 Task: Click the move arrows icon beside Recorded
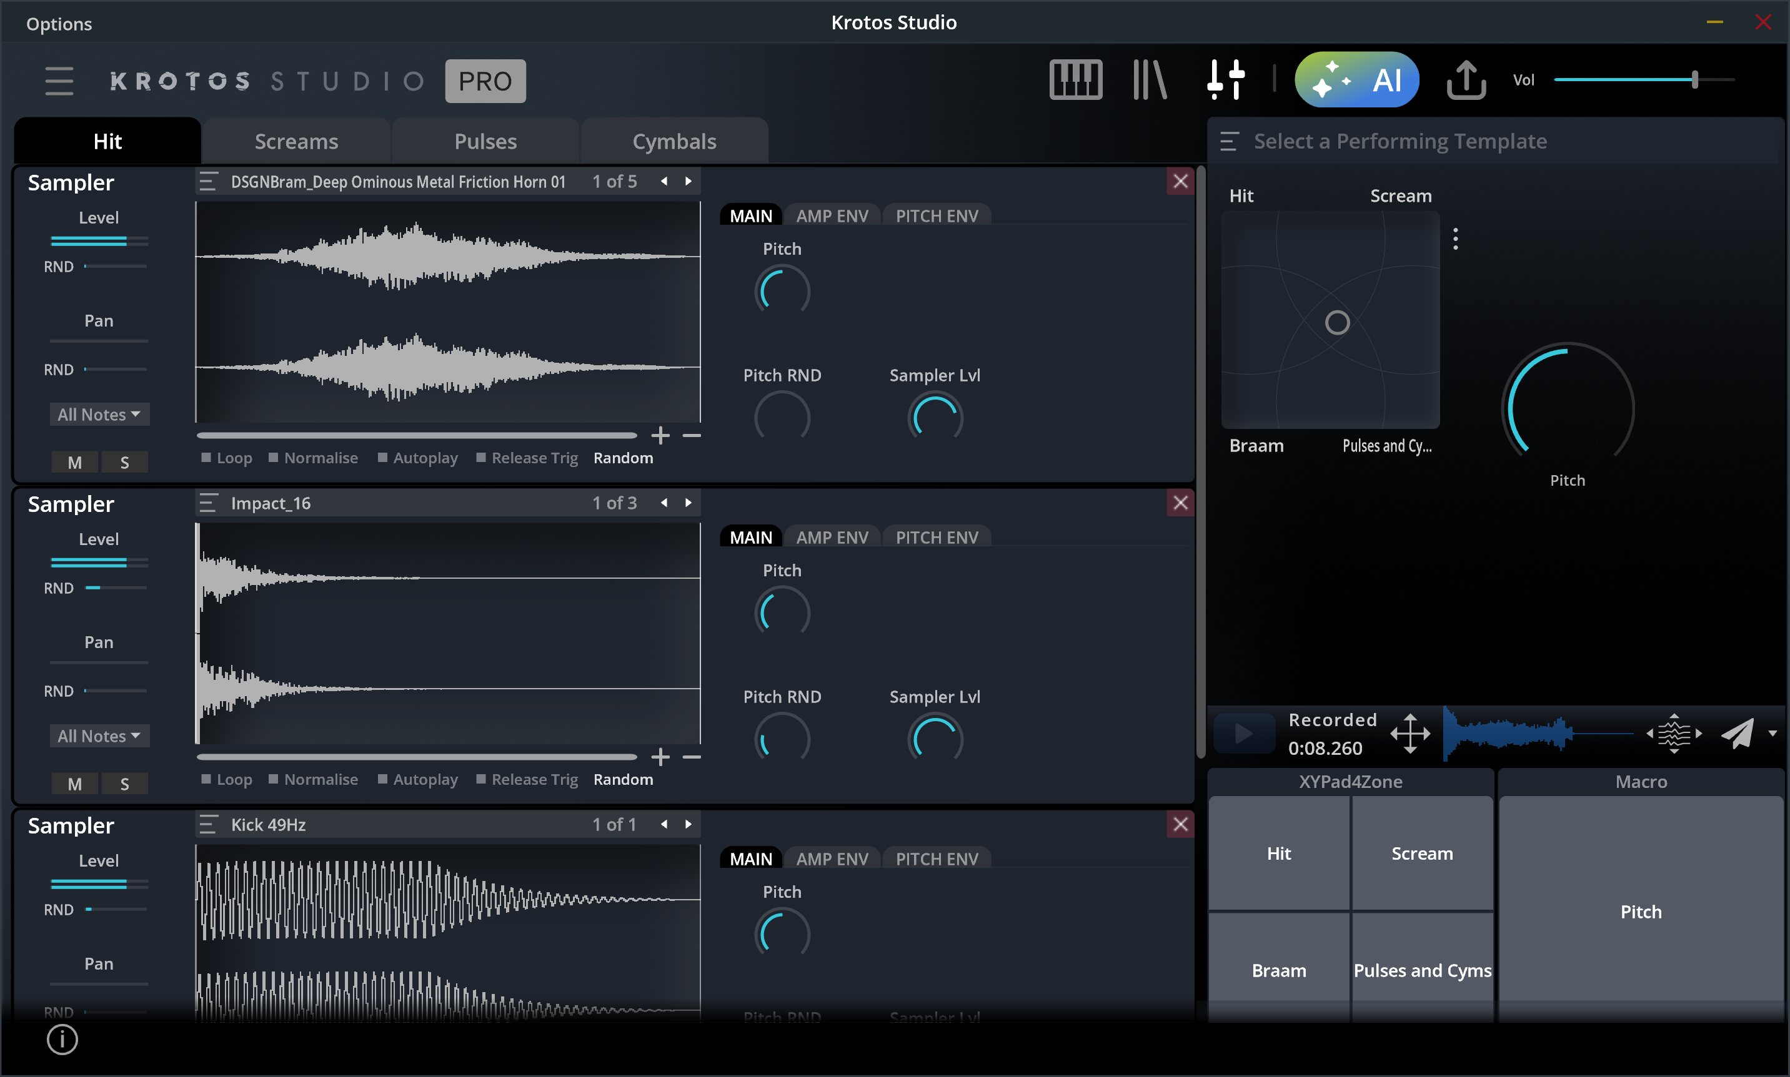(x=1410, y=734)
